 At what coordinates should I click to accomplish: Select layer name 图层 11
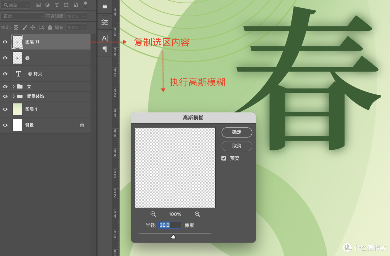(32, 42)
